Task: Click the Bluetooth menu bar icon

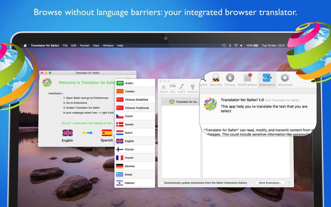Action: coord(230,45)
